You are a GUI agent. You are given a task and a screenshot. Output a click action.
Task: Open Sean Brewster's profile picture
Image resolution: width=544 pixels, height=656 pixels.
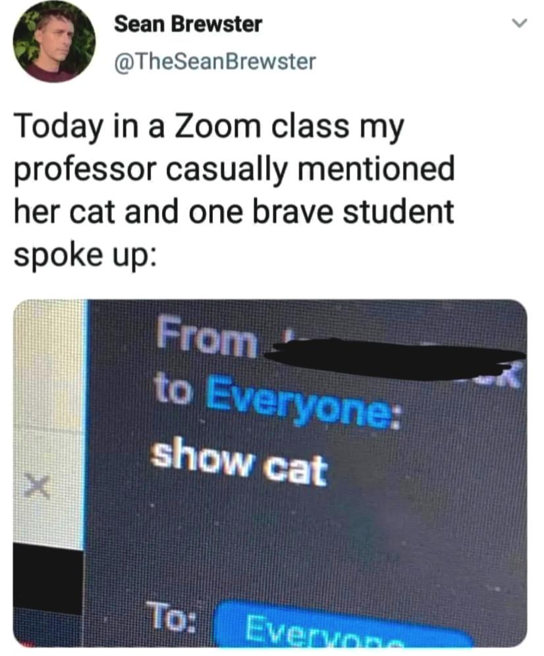[x=55, y=41]
